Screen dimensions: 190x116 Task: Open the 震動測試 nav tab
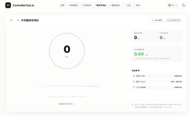(x=115, y=5)
